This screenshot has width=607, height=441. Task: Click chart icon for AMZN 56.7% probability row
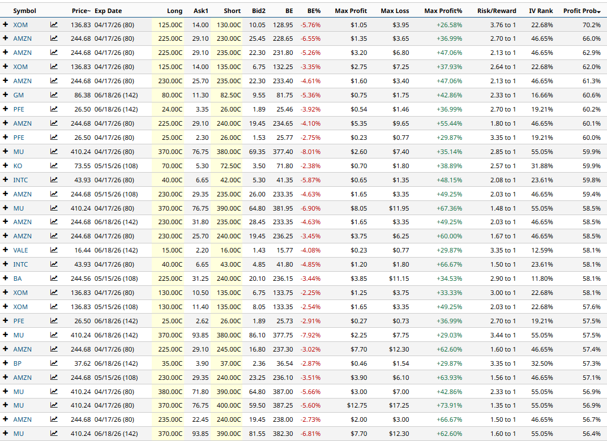tap(54, 419)
